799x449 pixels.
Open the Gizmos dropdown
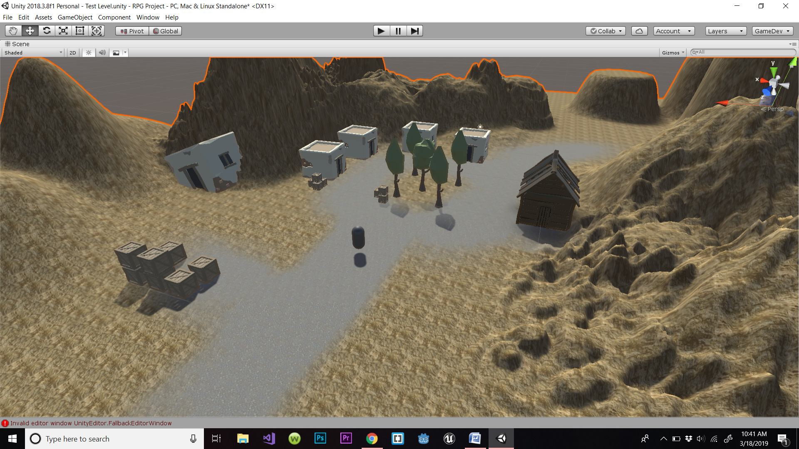[672, 52]
